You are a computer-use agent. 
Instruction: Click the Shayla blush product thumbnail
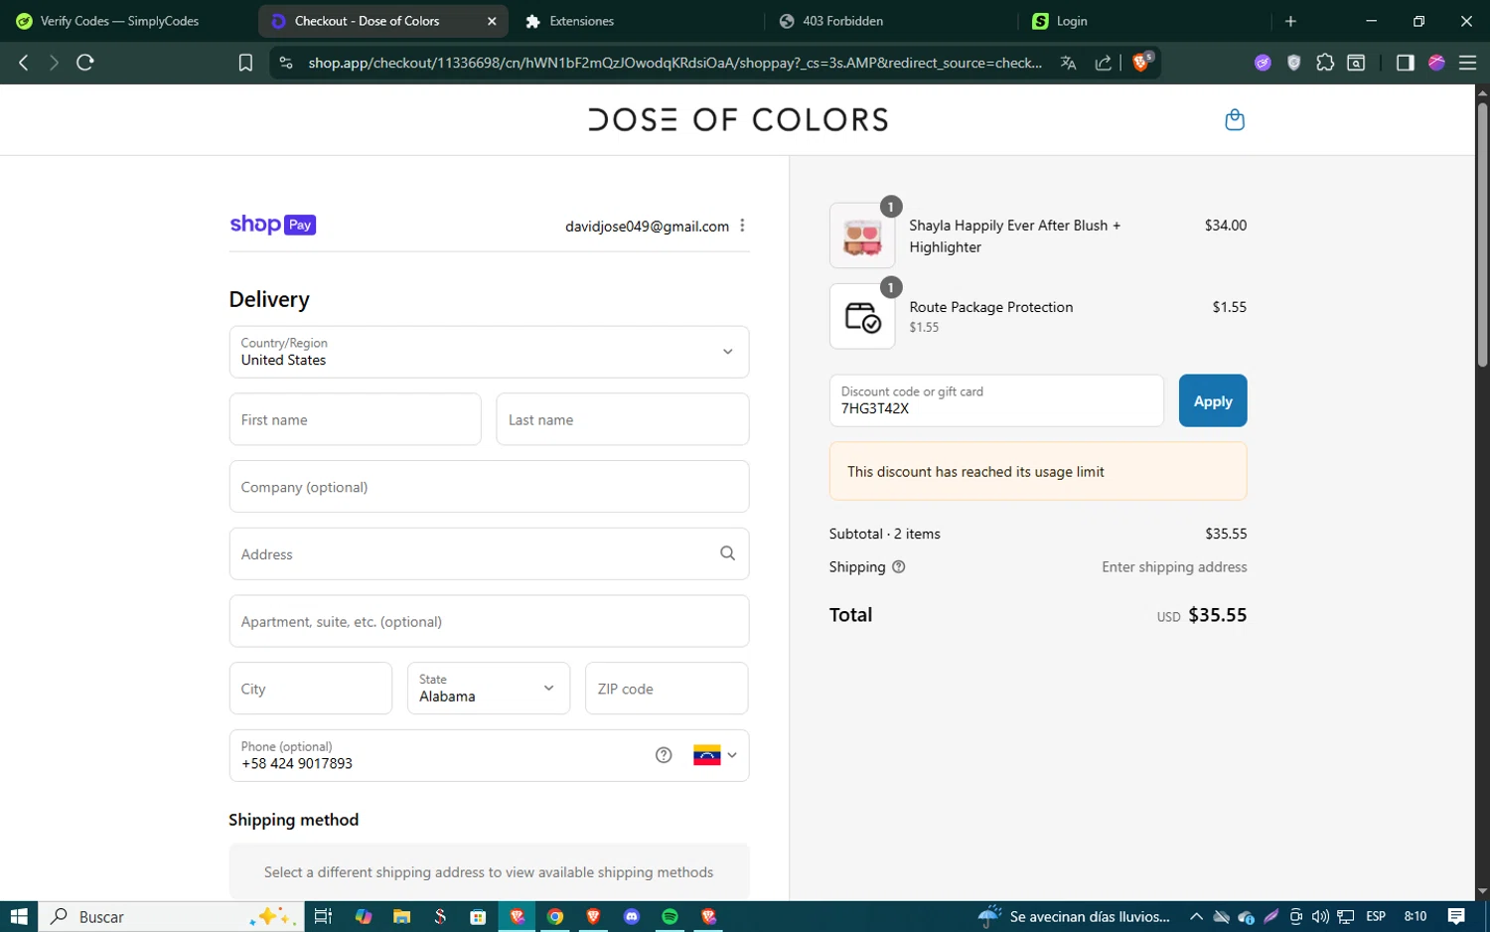pyautogui.click(x=862, y=236)
